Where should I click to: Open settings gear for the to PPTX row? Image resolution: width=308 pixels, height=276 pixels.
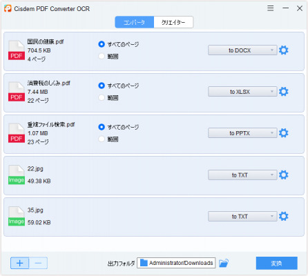(x=283, y=133)
